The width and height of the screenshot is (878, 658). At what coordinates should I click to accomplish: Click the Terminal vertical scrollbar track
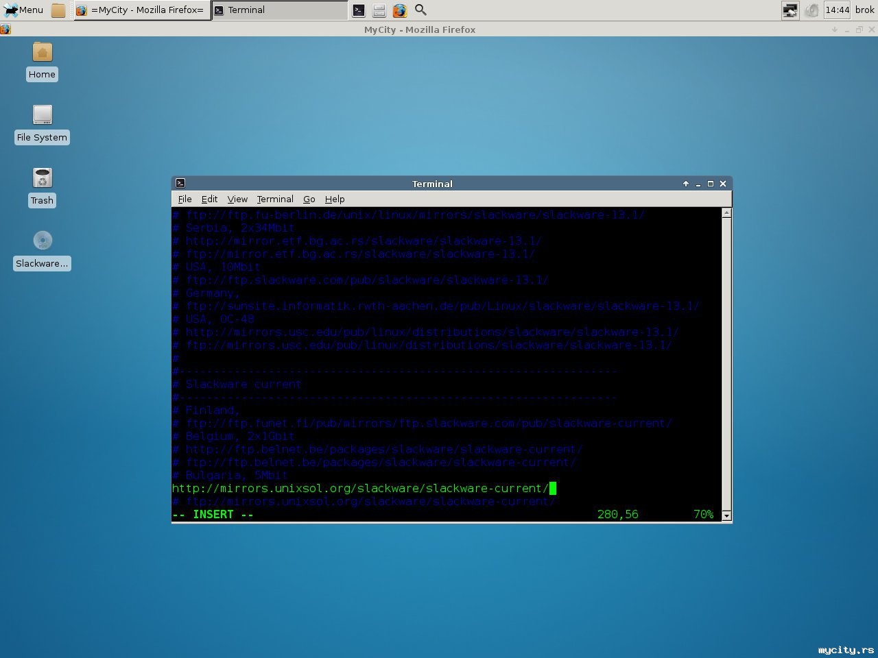click(726, 364)
